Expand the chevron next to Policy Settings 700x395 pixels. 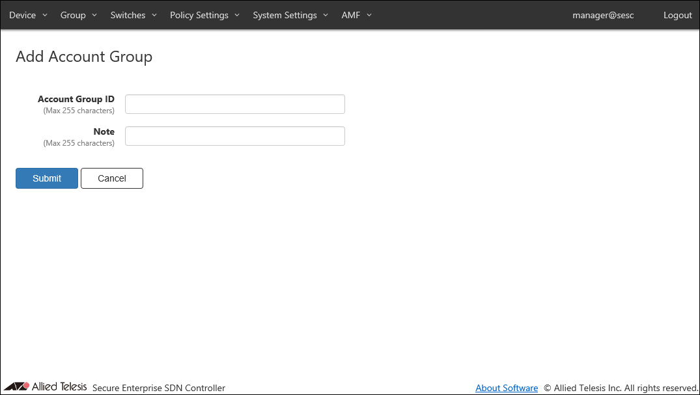(237, 16)
